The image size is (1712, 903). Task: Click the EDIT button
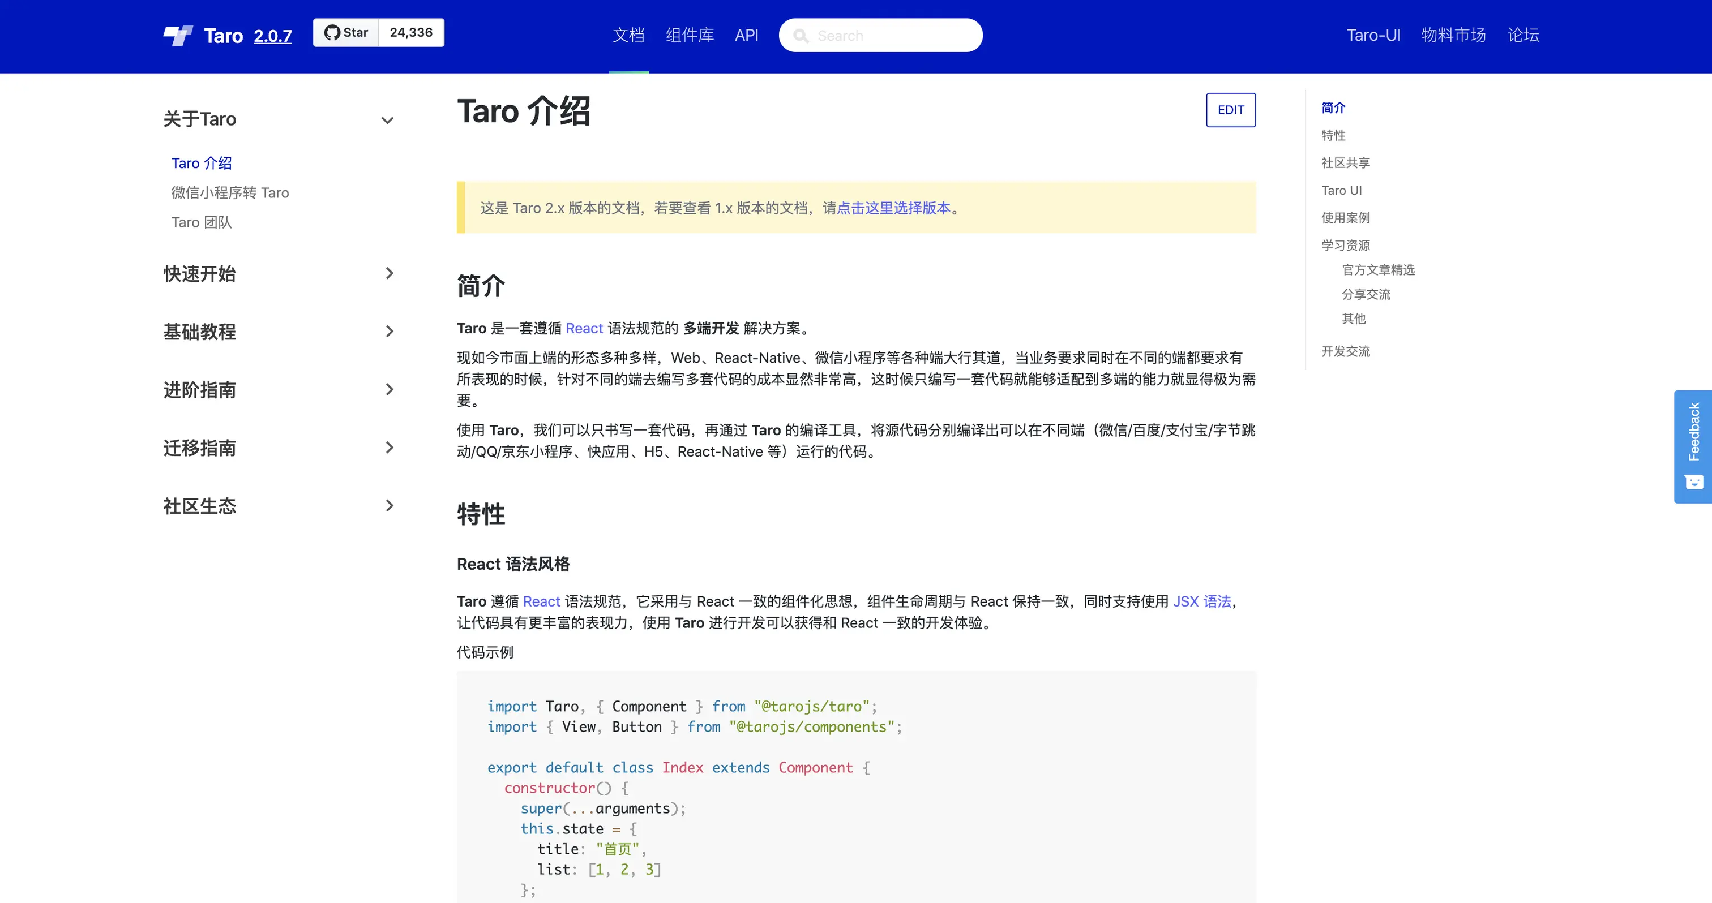[x=1230, y=110]
